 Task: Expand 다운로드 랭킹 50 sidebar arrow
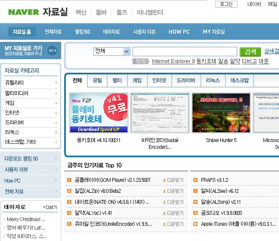click(56, 158)
